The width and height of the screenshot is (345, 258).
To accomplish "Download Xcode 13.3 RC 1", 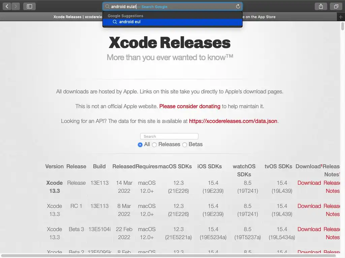I will (x=309, y=206).
